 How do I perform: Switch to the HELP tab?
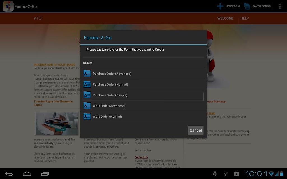coord(244,18)
